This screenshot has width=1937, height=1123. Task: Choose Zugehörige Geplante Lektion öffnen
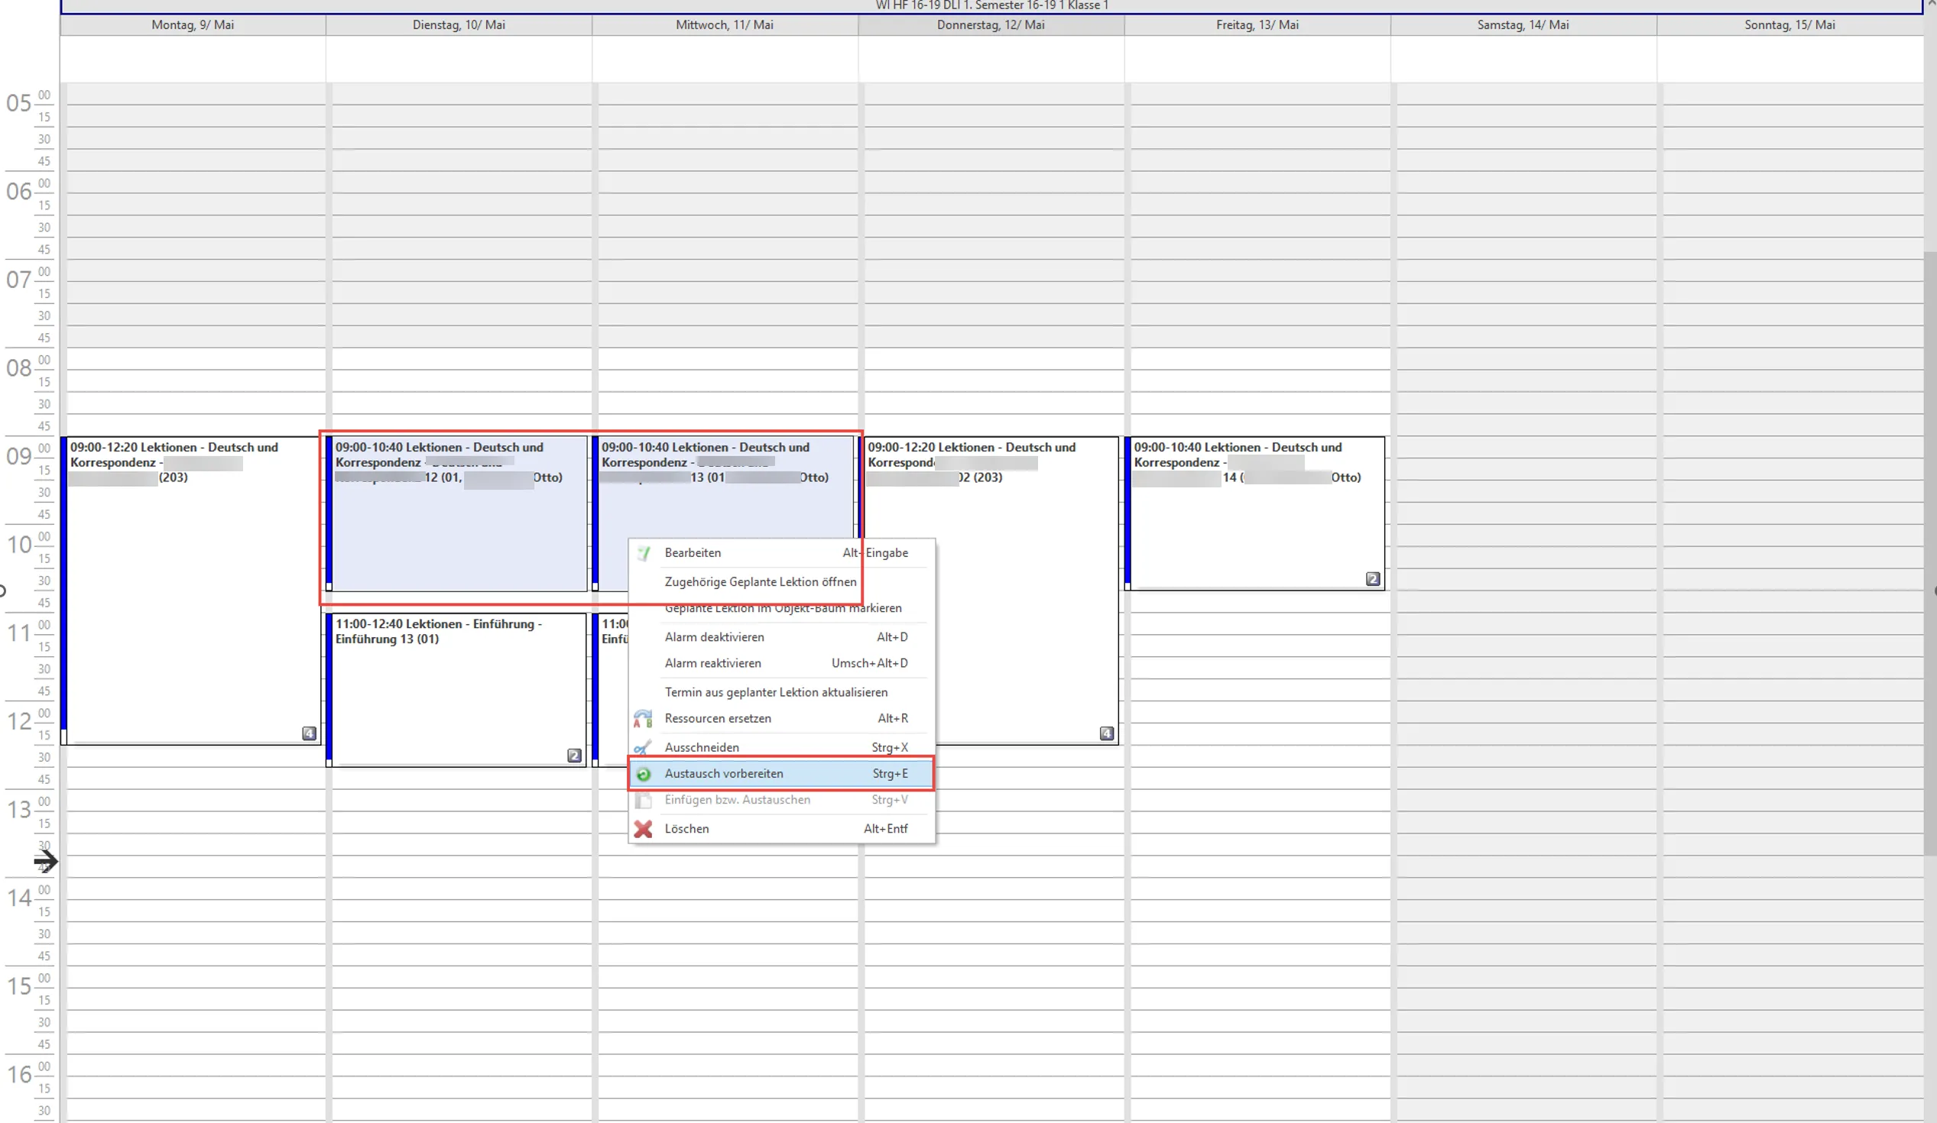tap(782, 582)
